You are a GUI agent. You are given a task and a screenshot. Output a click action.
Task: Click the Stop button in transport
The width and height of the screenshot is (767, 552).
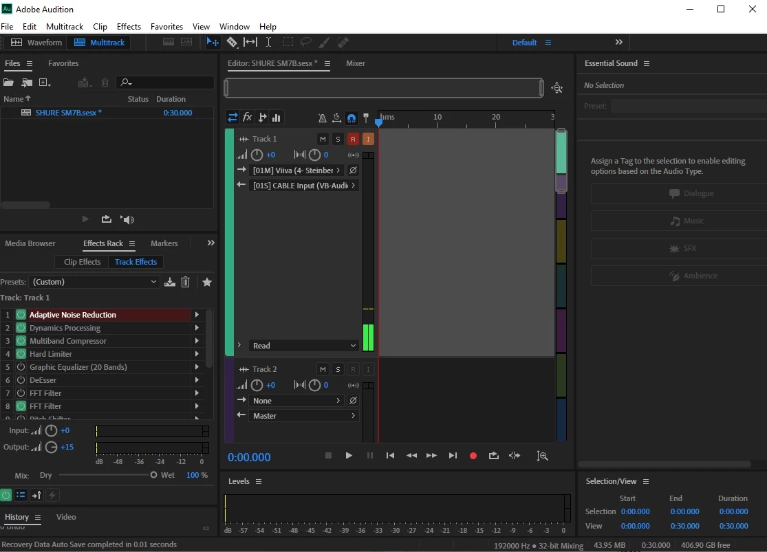(328, 456)
